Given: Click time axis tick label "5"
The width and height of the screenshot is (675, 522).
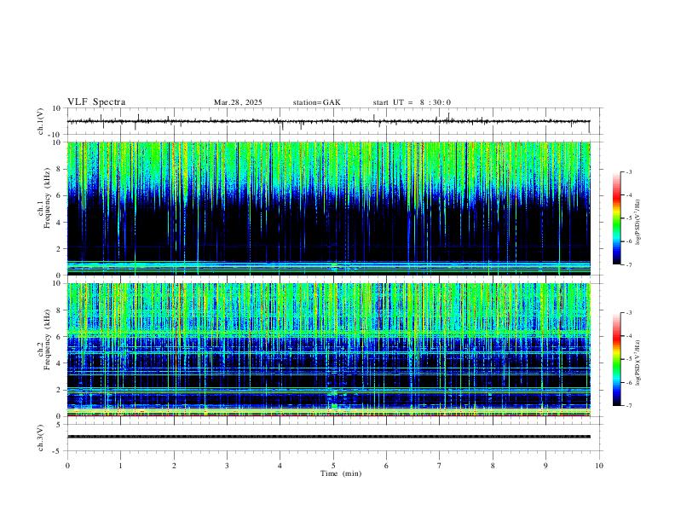Looking at the screenshot, I should point(333,466).
